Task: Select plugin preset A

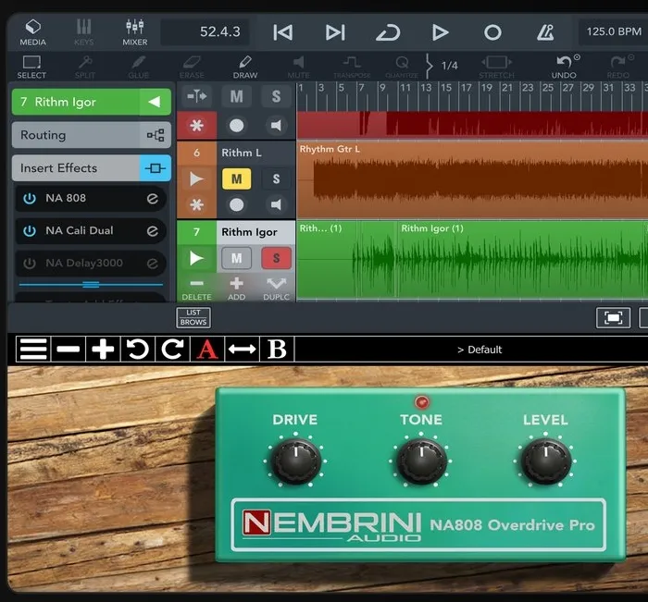Action: (207, 349)
